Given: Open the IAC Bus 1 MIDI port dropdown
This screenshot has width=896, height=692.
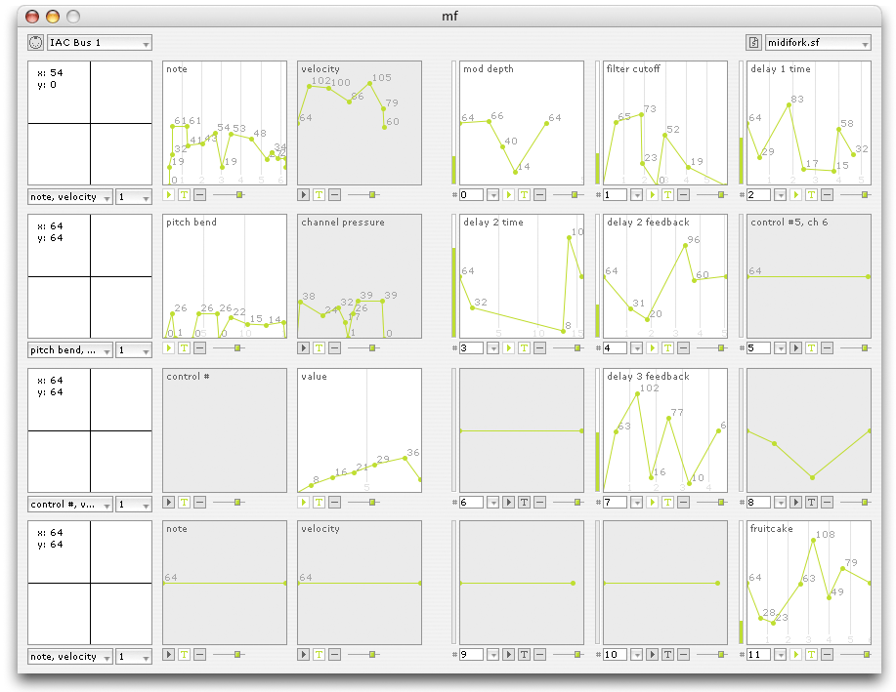Looking at the screenshot, I should pyautogui.click(x=99, y=43).
